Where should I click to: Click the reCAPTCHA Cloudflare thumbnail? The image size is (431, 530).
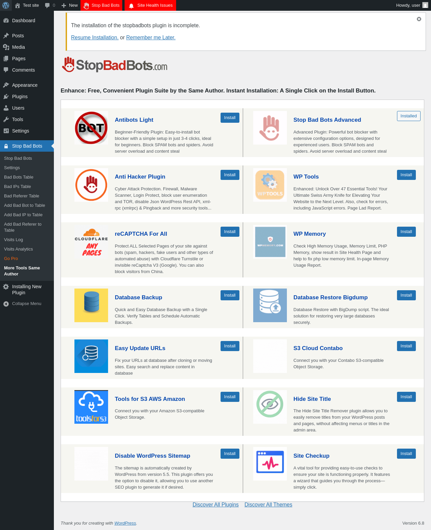tap(91, 242)
